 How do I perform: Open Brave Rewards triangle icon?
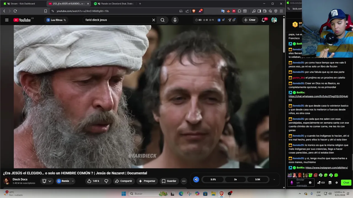[x=200, y=11]
